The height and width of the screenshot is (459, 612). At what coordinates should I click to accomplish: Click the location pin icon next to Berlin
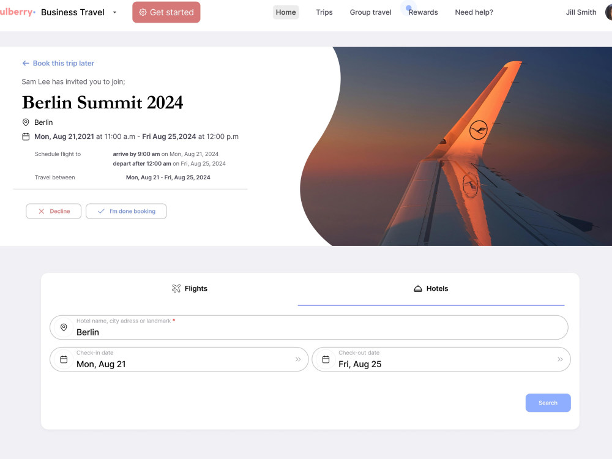click(26, 122)
